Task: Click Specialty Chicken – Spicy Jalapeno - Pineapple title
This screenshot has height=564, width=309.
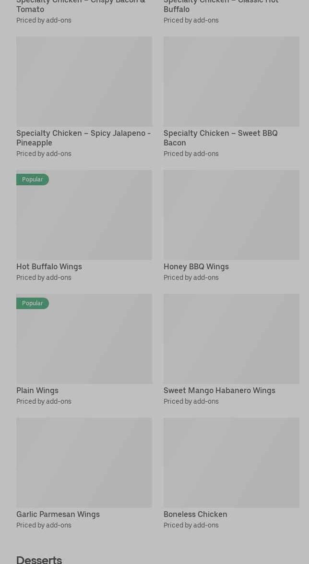Action: click(x=83, y=138)
